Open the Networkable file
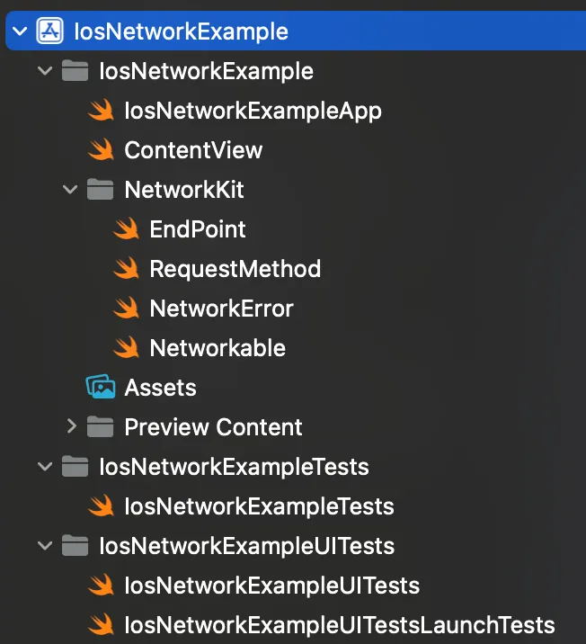 tap(218, 348)
